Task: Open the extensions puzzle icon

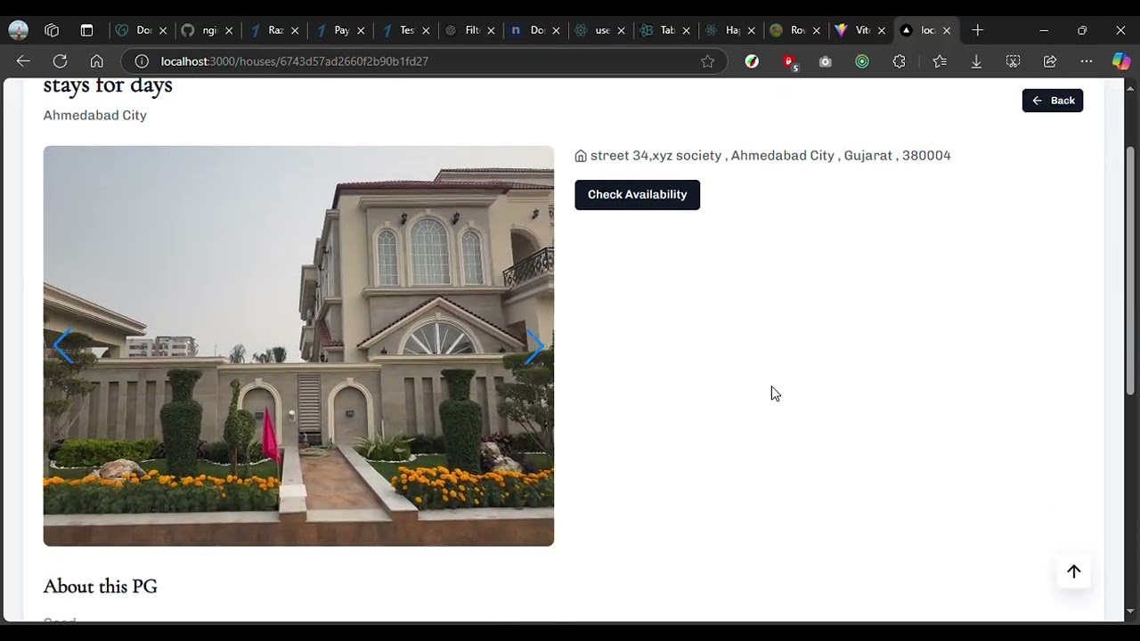Action: [899, 61]
